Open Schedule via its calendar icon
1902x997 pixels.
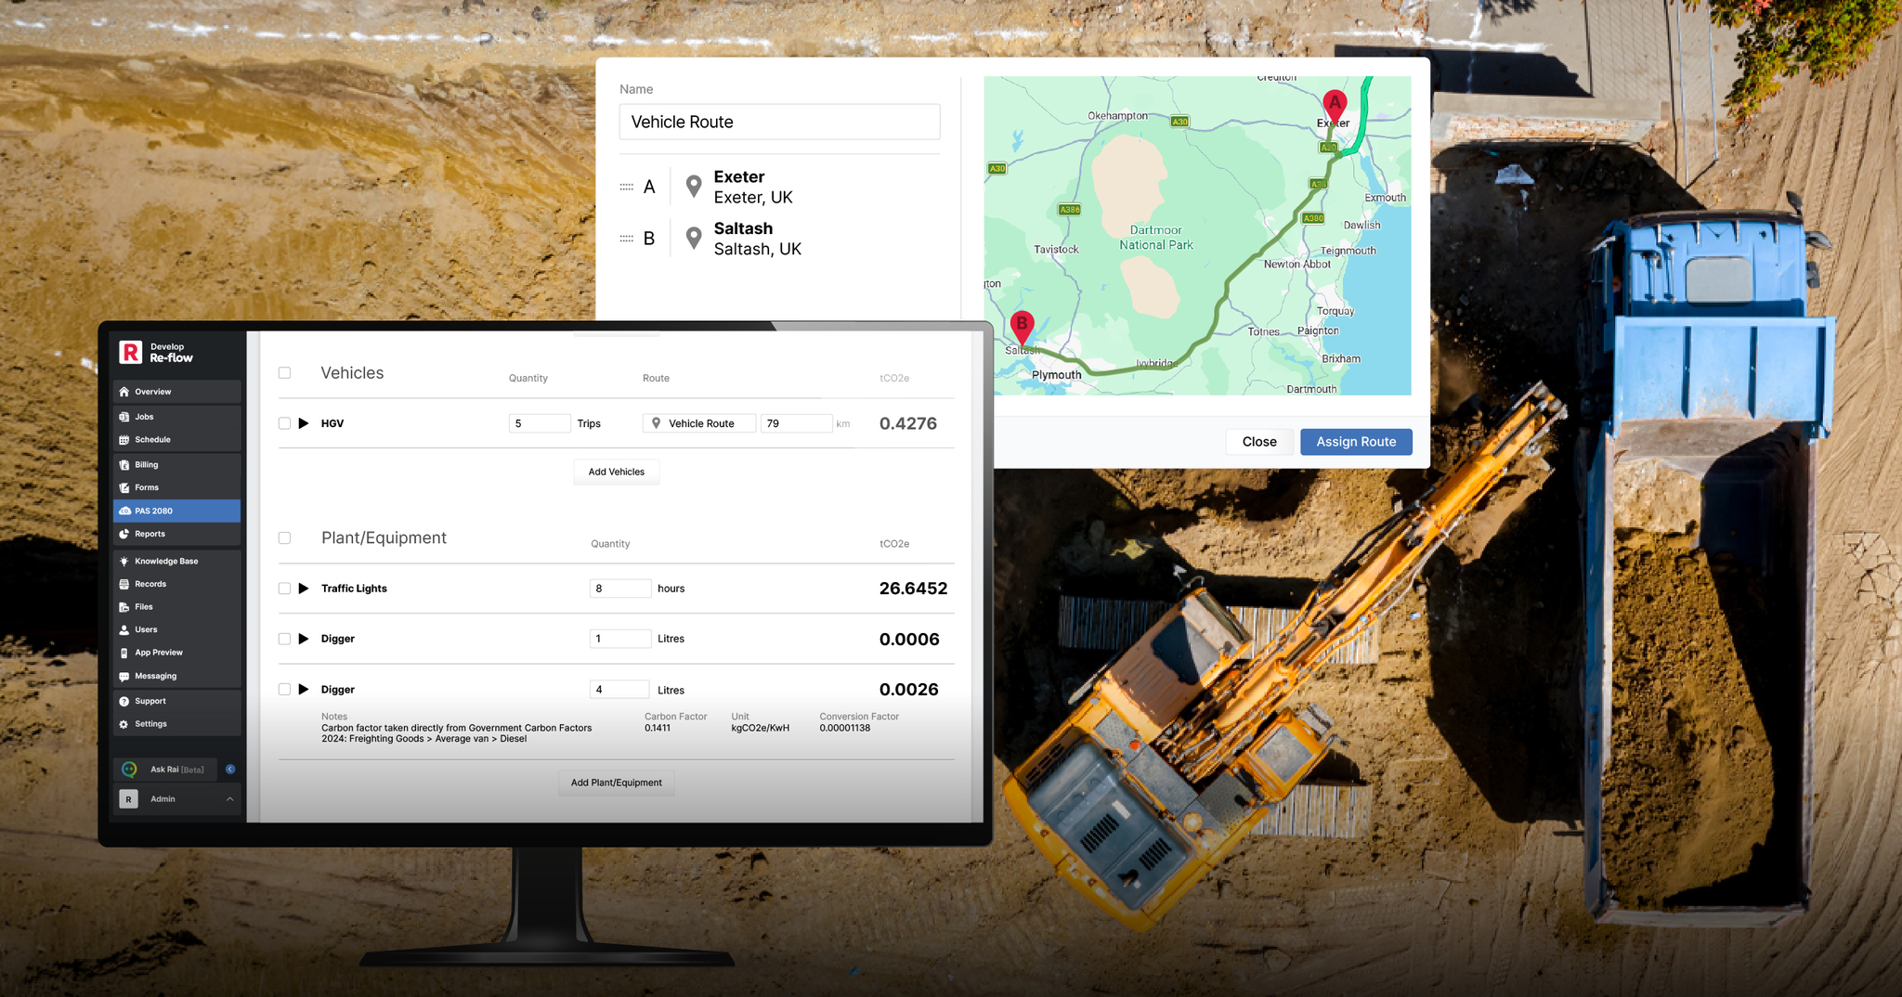pyautogui.click(x=124, y=440)
